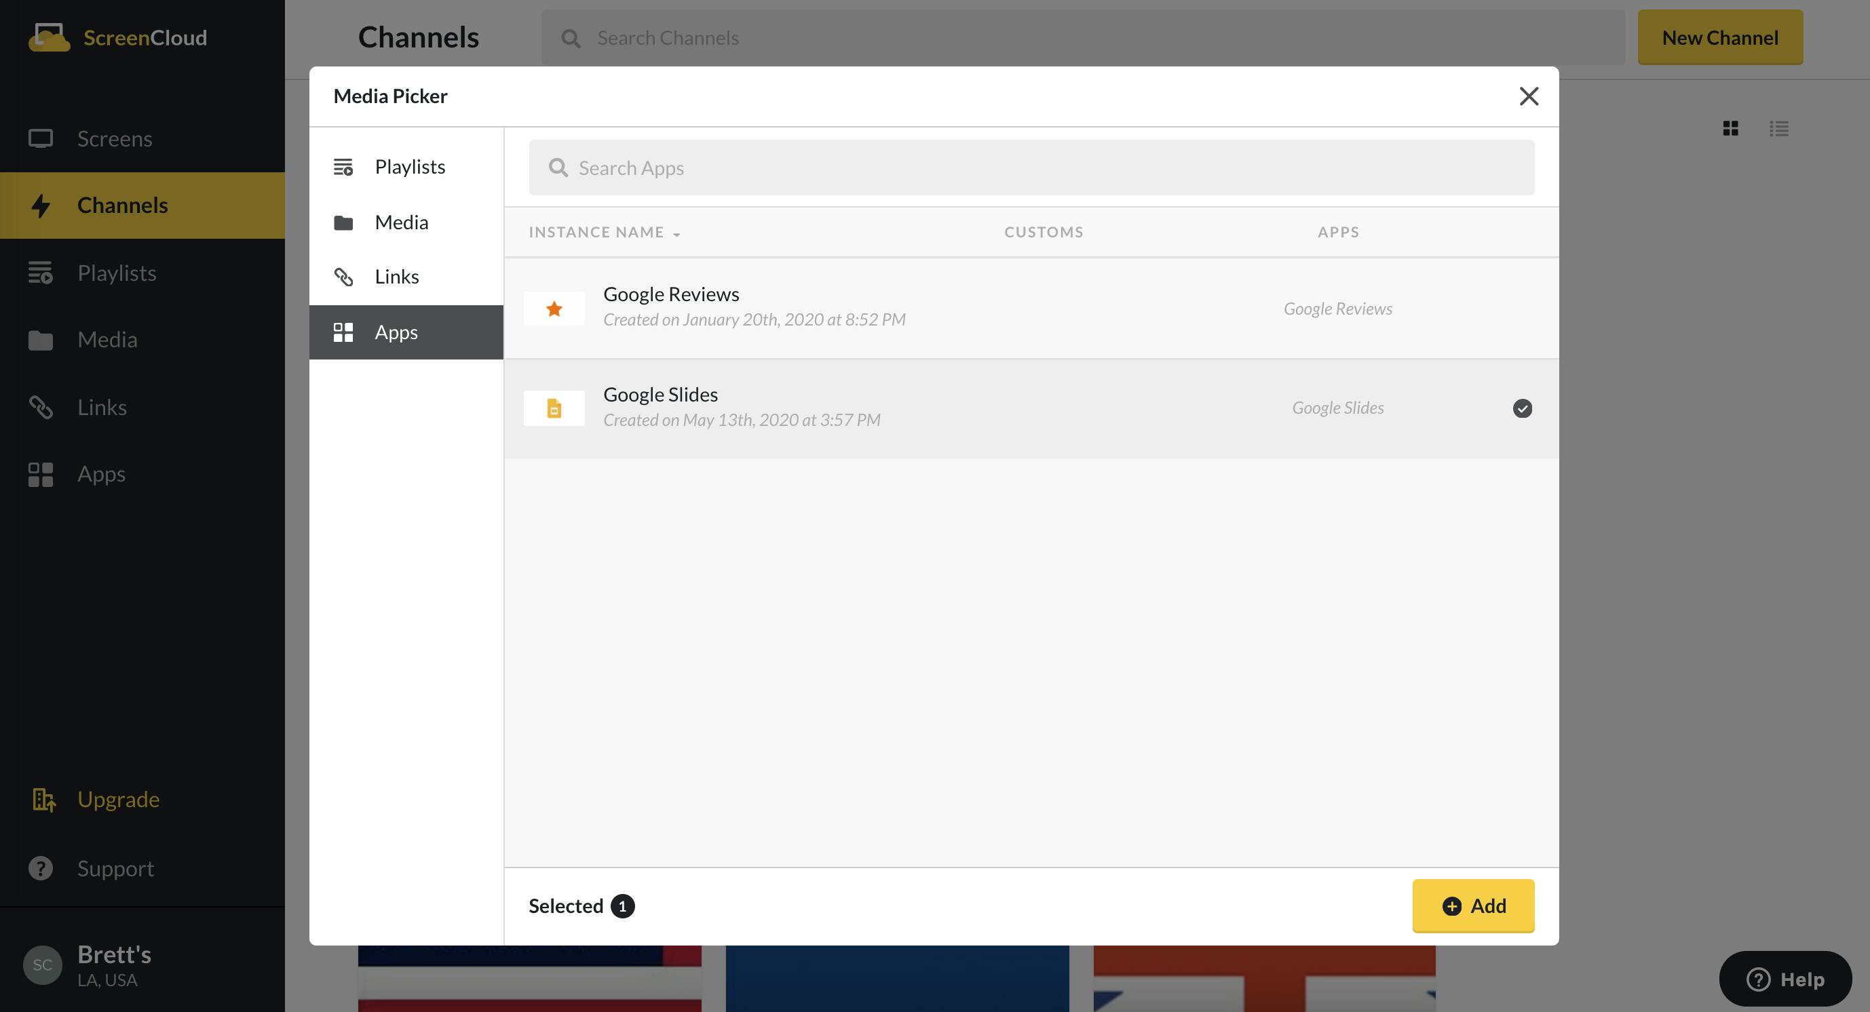Click the Upgrade link
The width and height of the screenshot is (1870, 1012).
[x=118, y=799]
